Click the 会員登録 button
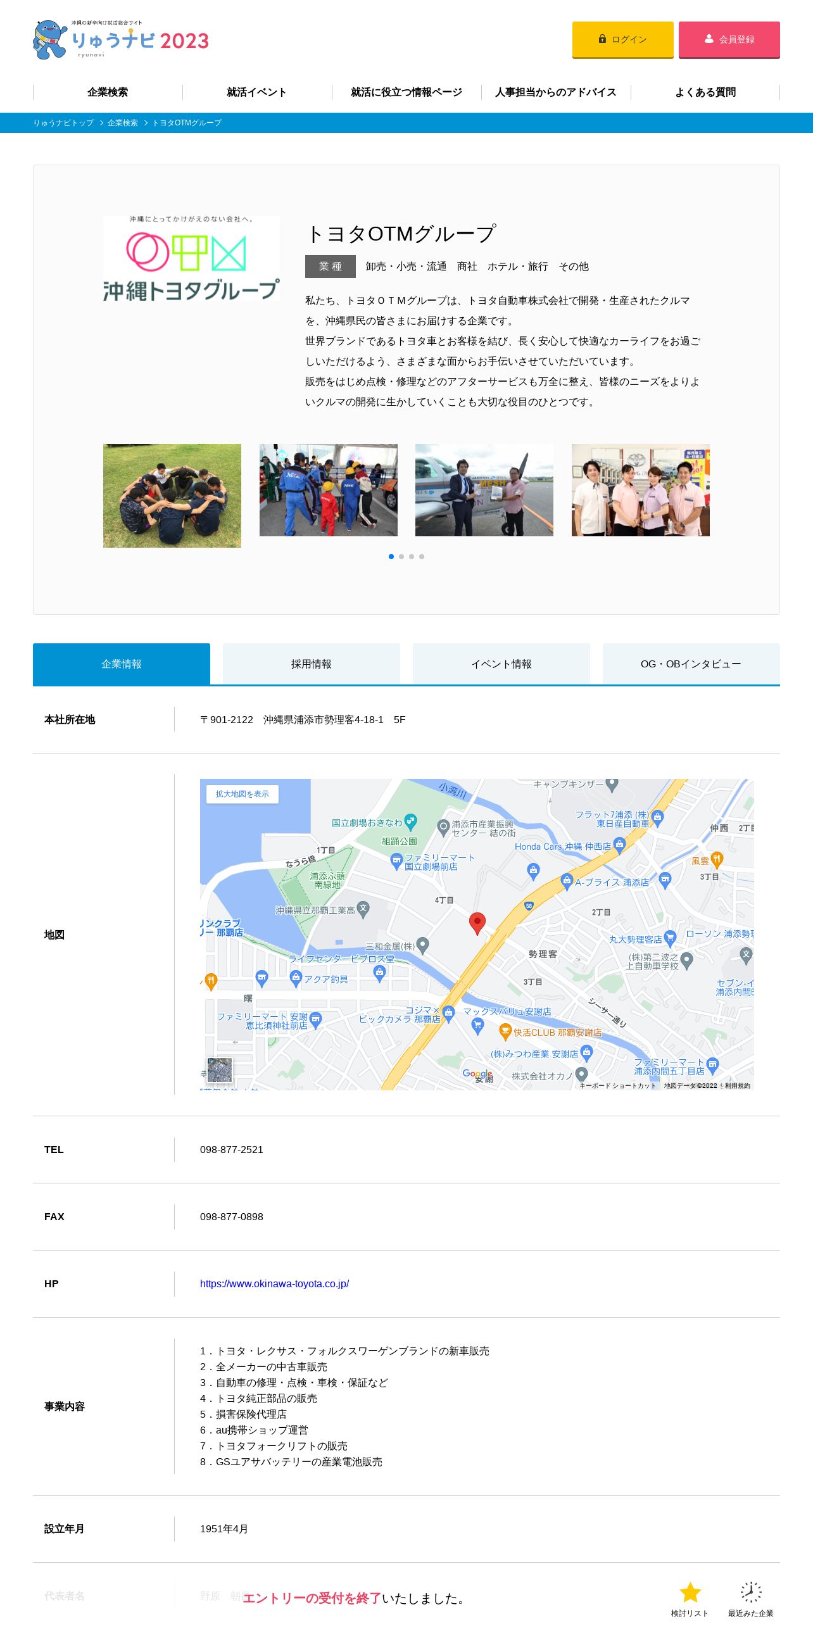 pyautogui.click(x=729, y=39)
